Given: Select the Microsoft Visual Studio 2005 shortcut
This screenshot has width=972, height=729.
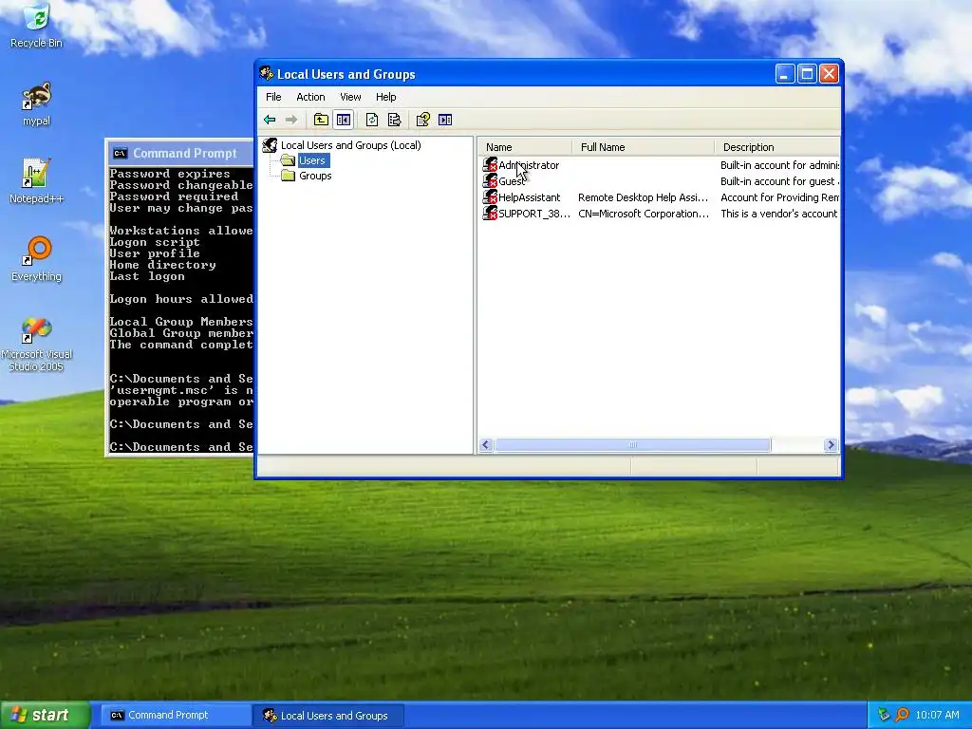Looking at the screenshot, I should [x=37, y=344].
